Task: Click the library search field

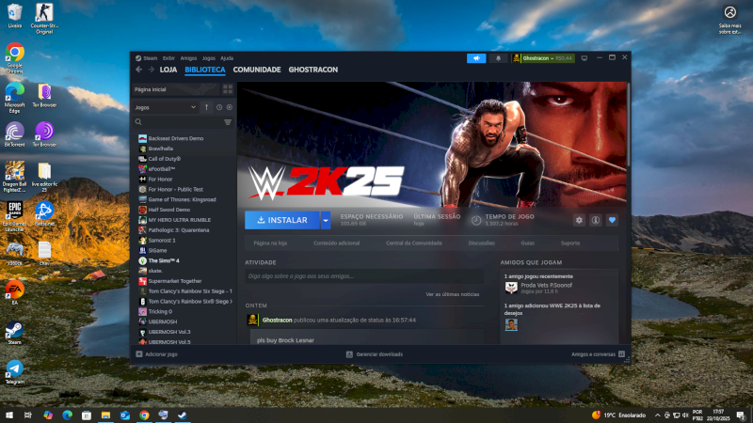Action: (178, 122)
